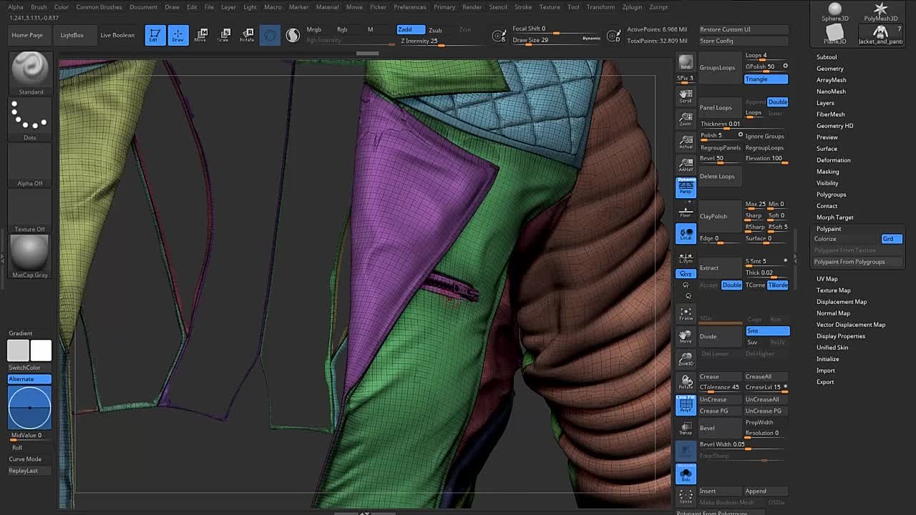This screenshot has height=515, width=916.
Task: Select the Scale transform icon
Action: [224, 35]
